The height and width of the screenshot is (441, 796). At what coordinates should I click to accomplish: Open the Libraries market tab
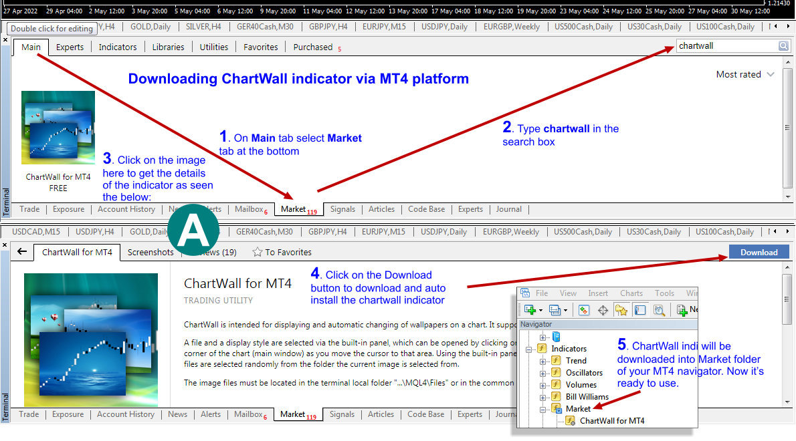[168, 47]
